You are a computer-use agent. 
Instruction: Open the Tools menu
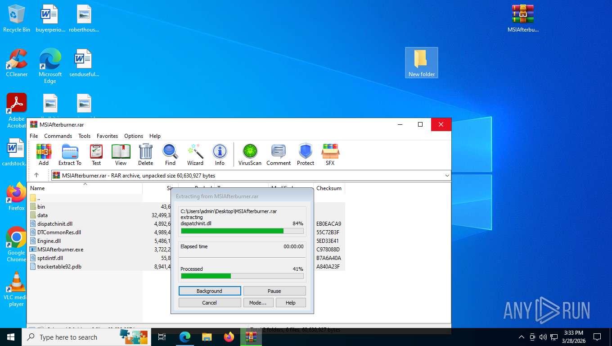(84, 136)
